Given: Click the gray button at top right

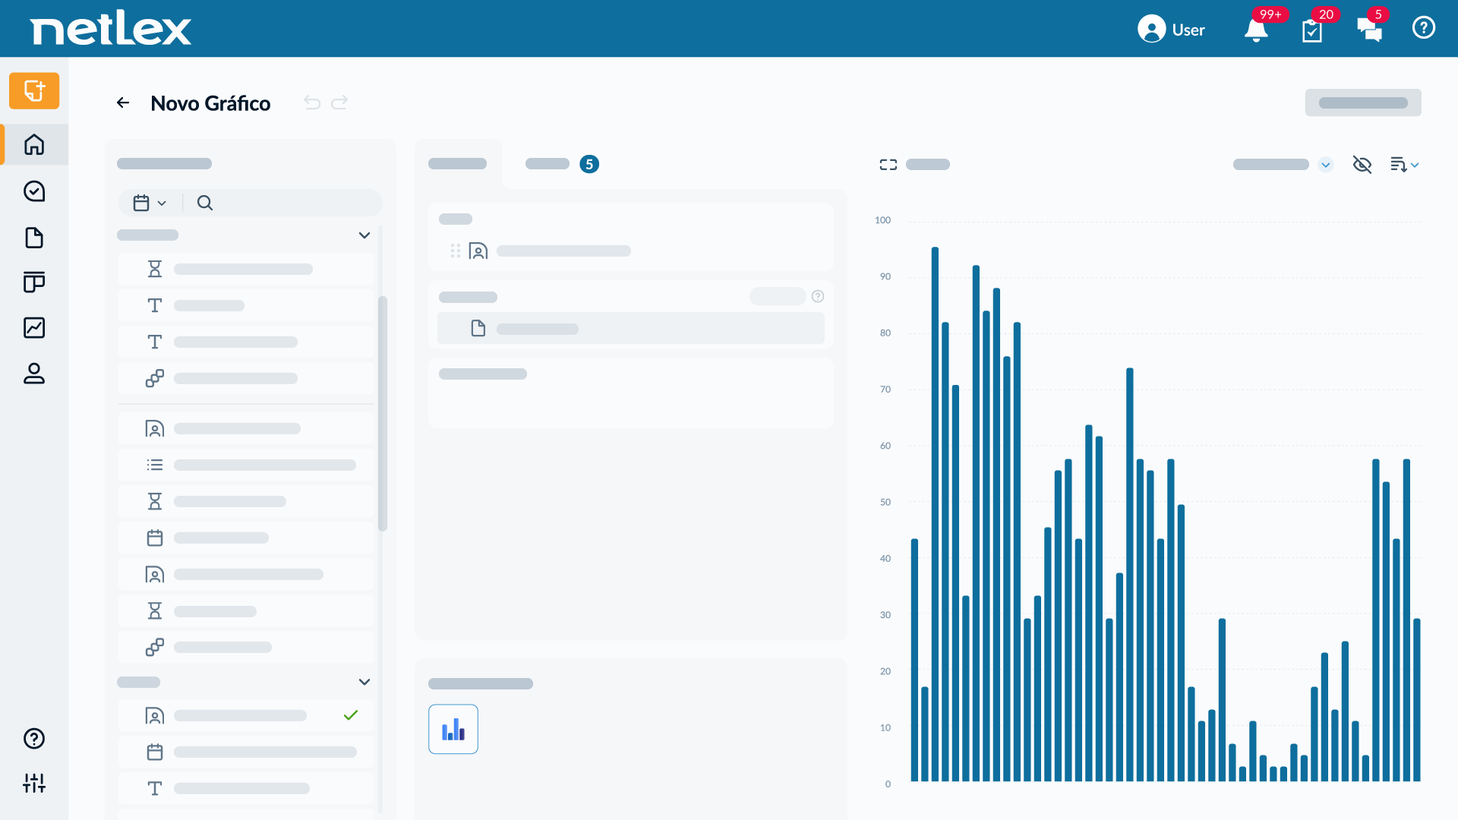Looking at the screenshot, I should (1363, 102).
